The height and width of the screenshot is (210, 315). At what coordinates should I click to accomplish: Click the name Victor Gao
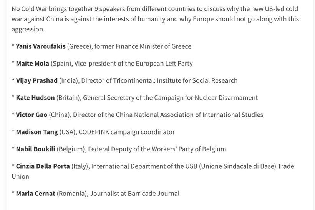pos(31,115)
